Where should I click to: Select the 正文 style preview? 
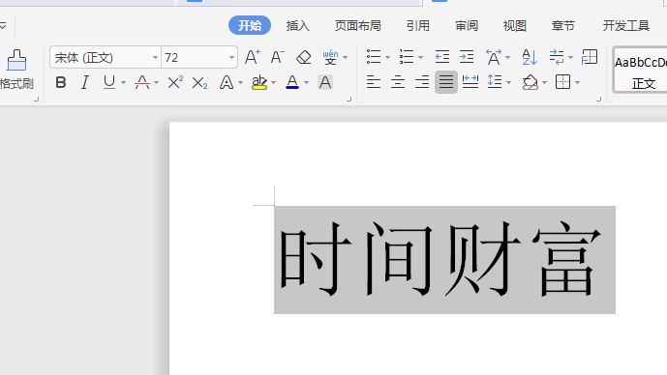click(x=640, y=71)
